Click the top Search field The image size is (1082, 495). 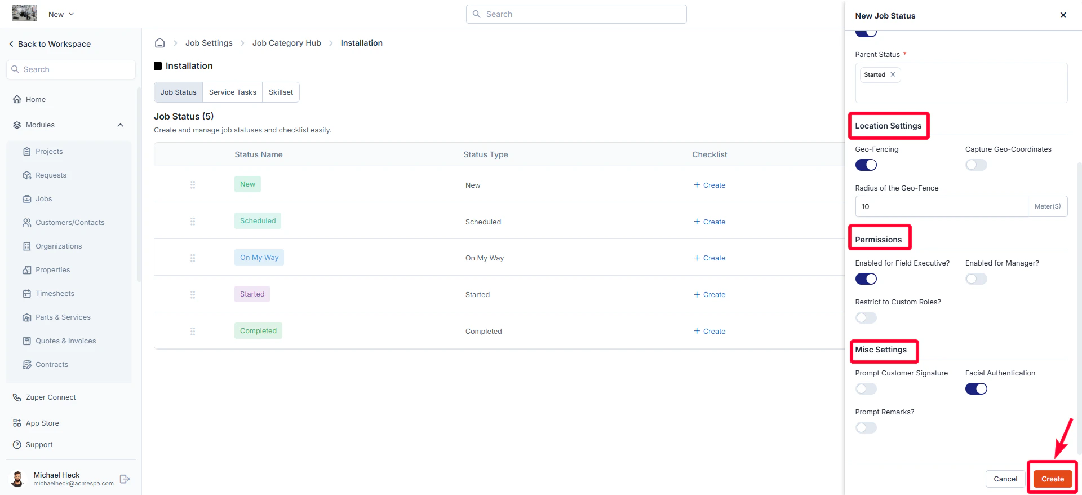pyautogui.click(x=577, y=14)
